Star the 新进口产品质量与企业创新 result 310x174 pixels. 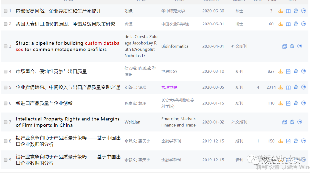[x=296, y=103]
